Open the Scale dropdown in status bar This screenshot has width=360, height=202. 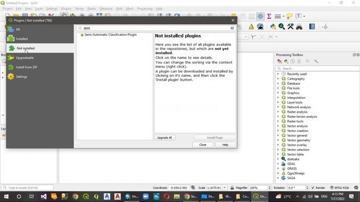click(x=224, y=187)
